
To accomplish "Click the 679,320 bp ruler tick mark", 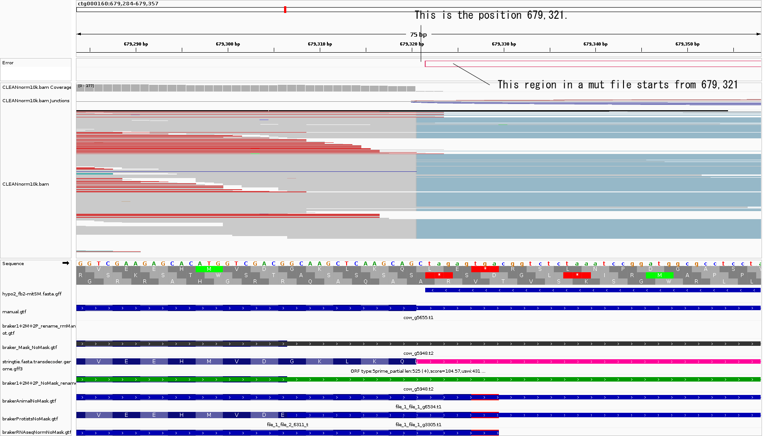I will [x=411, y=49].
